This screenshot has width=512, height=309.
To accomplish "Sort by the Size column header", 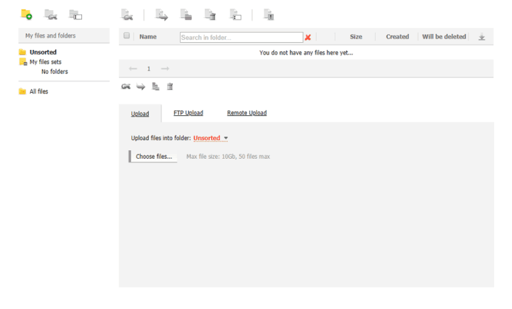I will click(x=356, y=36).
